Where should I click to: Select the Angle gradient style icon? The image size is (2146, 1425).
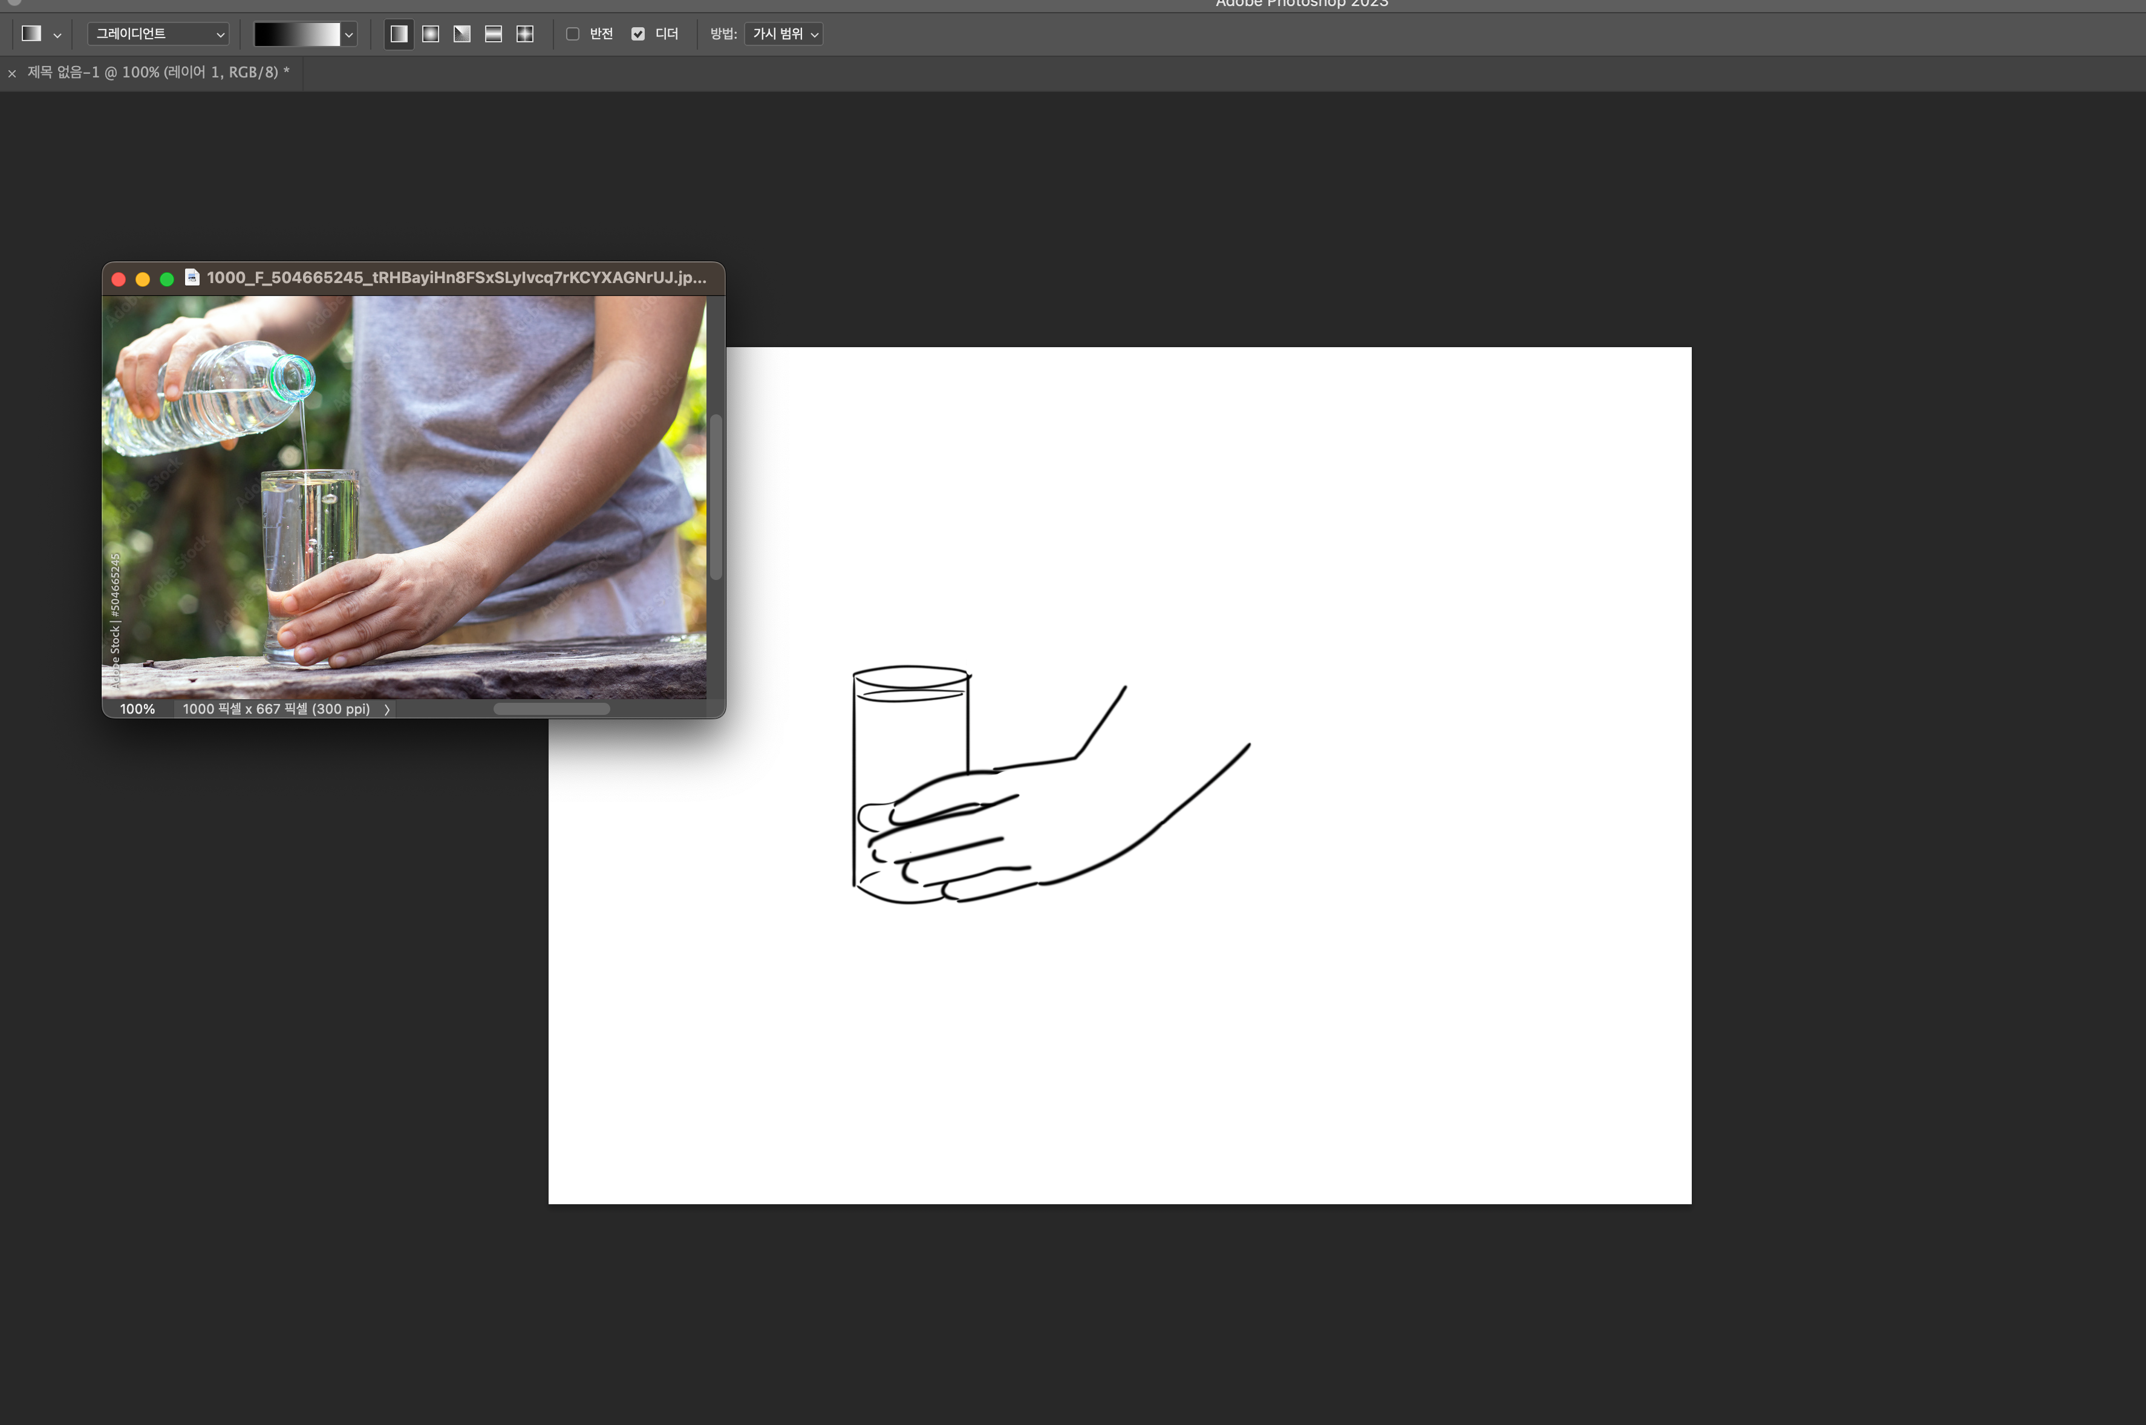(463, 34)
